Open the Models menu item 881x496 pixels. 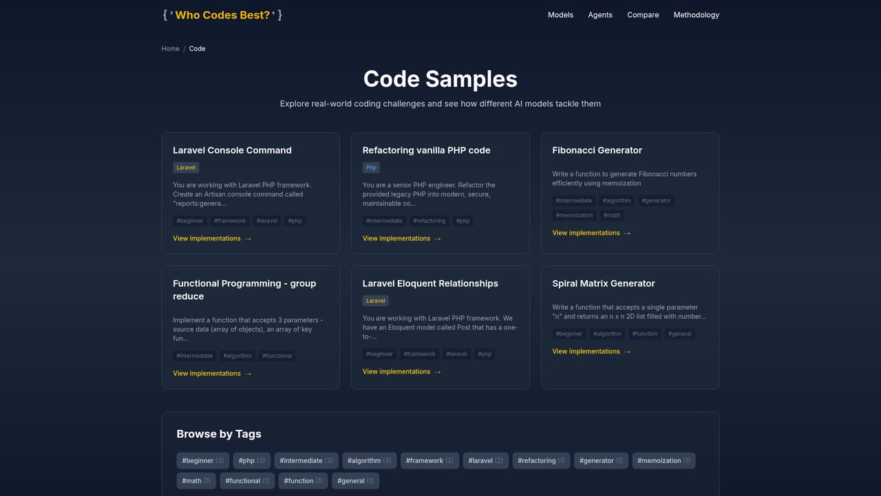[x=560, y=14]
